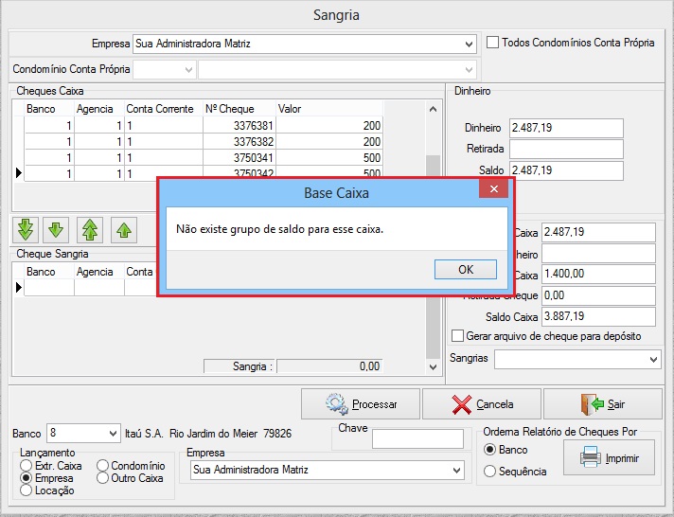
Task: Click the Processar gear button
Action: [x=361, y=404]
